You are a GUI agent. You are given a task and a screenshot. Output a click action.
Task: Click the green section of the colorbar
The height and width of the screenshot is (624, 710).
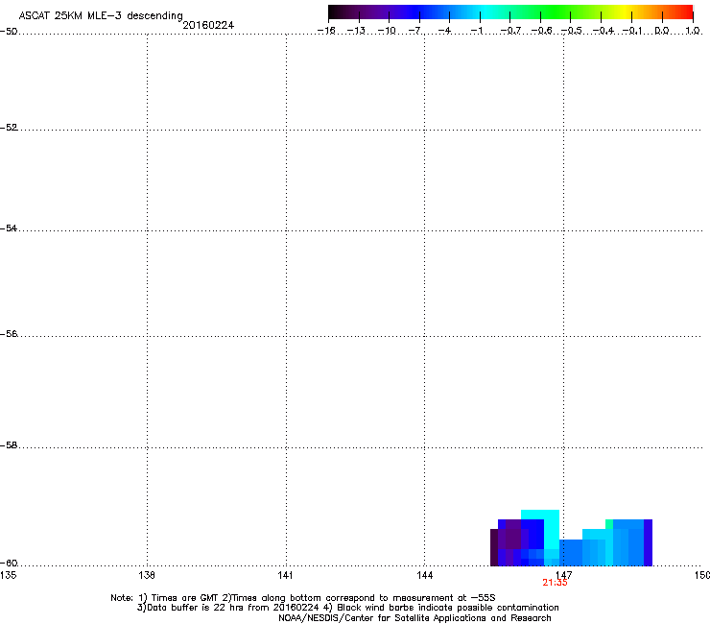click(x=555, y=12)
